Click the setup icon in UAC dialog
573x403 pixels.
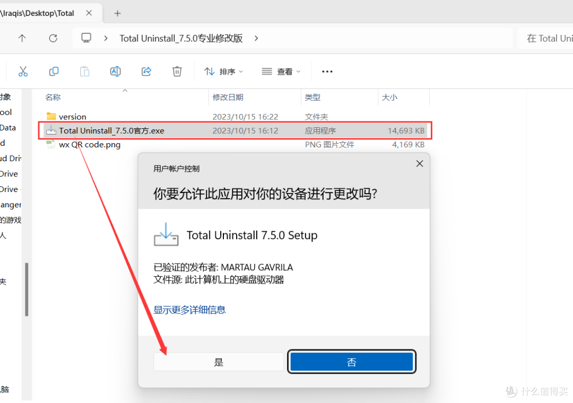(166, 234)
